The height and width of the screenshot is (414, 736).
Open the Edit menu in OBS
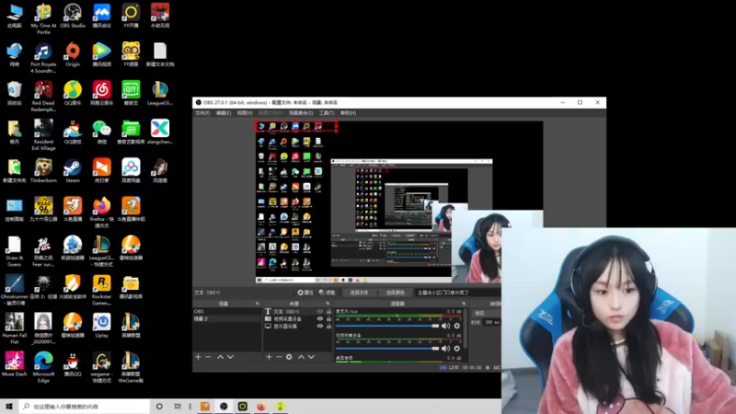(224, 113)
